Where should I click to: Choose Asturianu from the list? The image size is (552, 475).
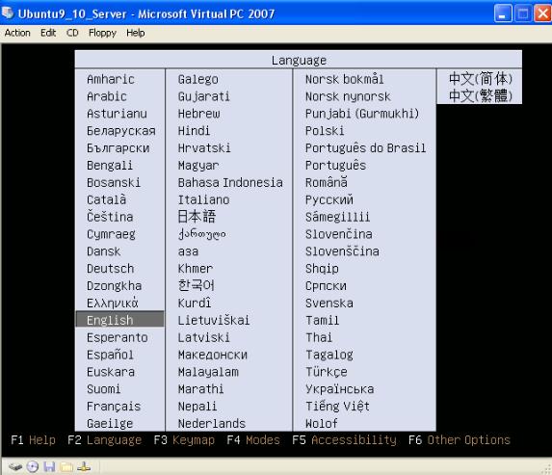pos(117,114)
